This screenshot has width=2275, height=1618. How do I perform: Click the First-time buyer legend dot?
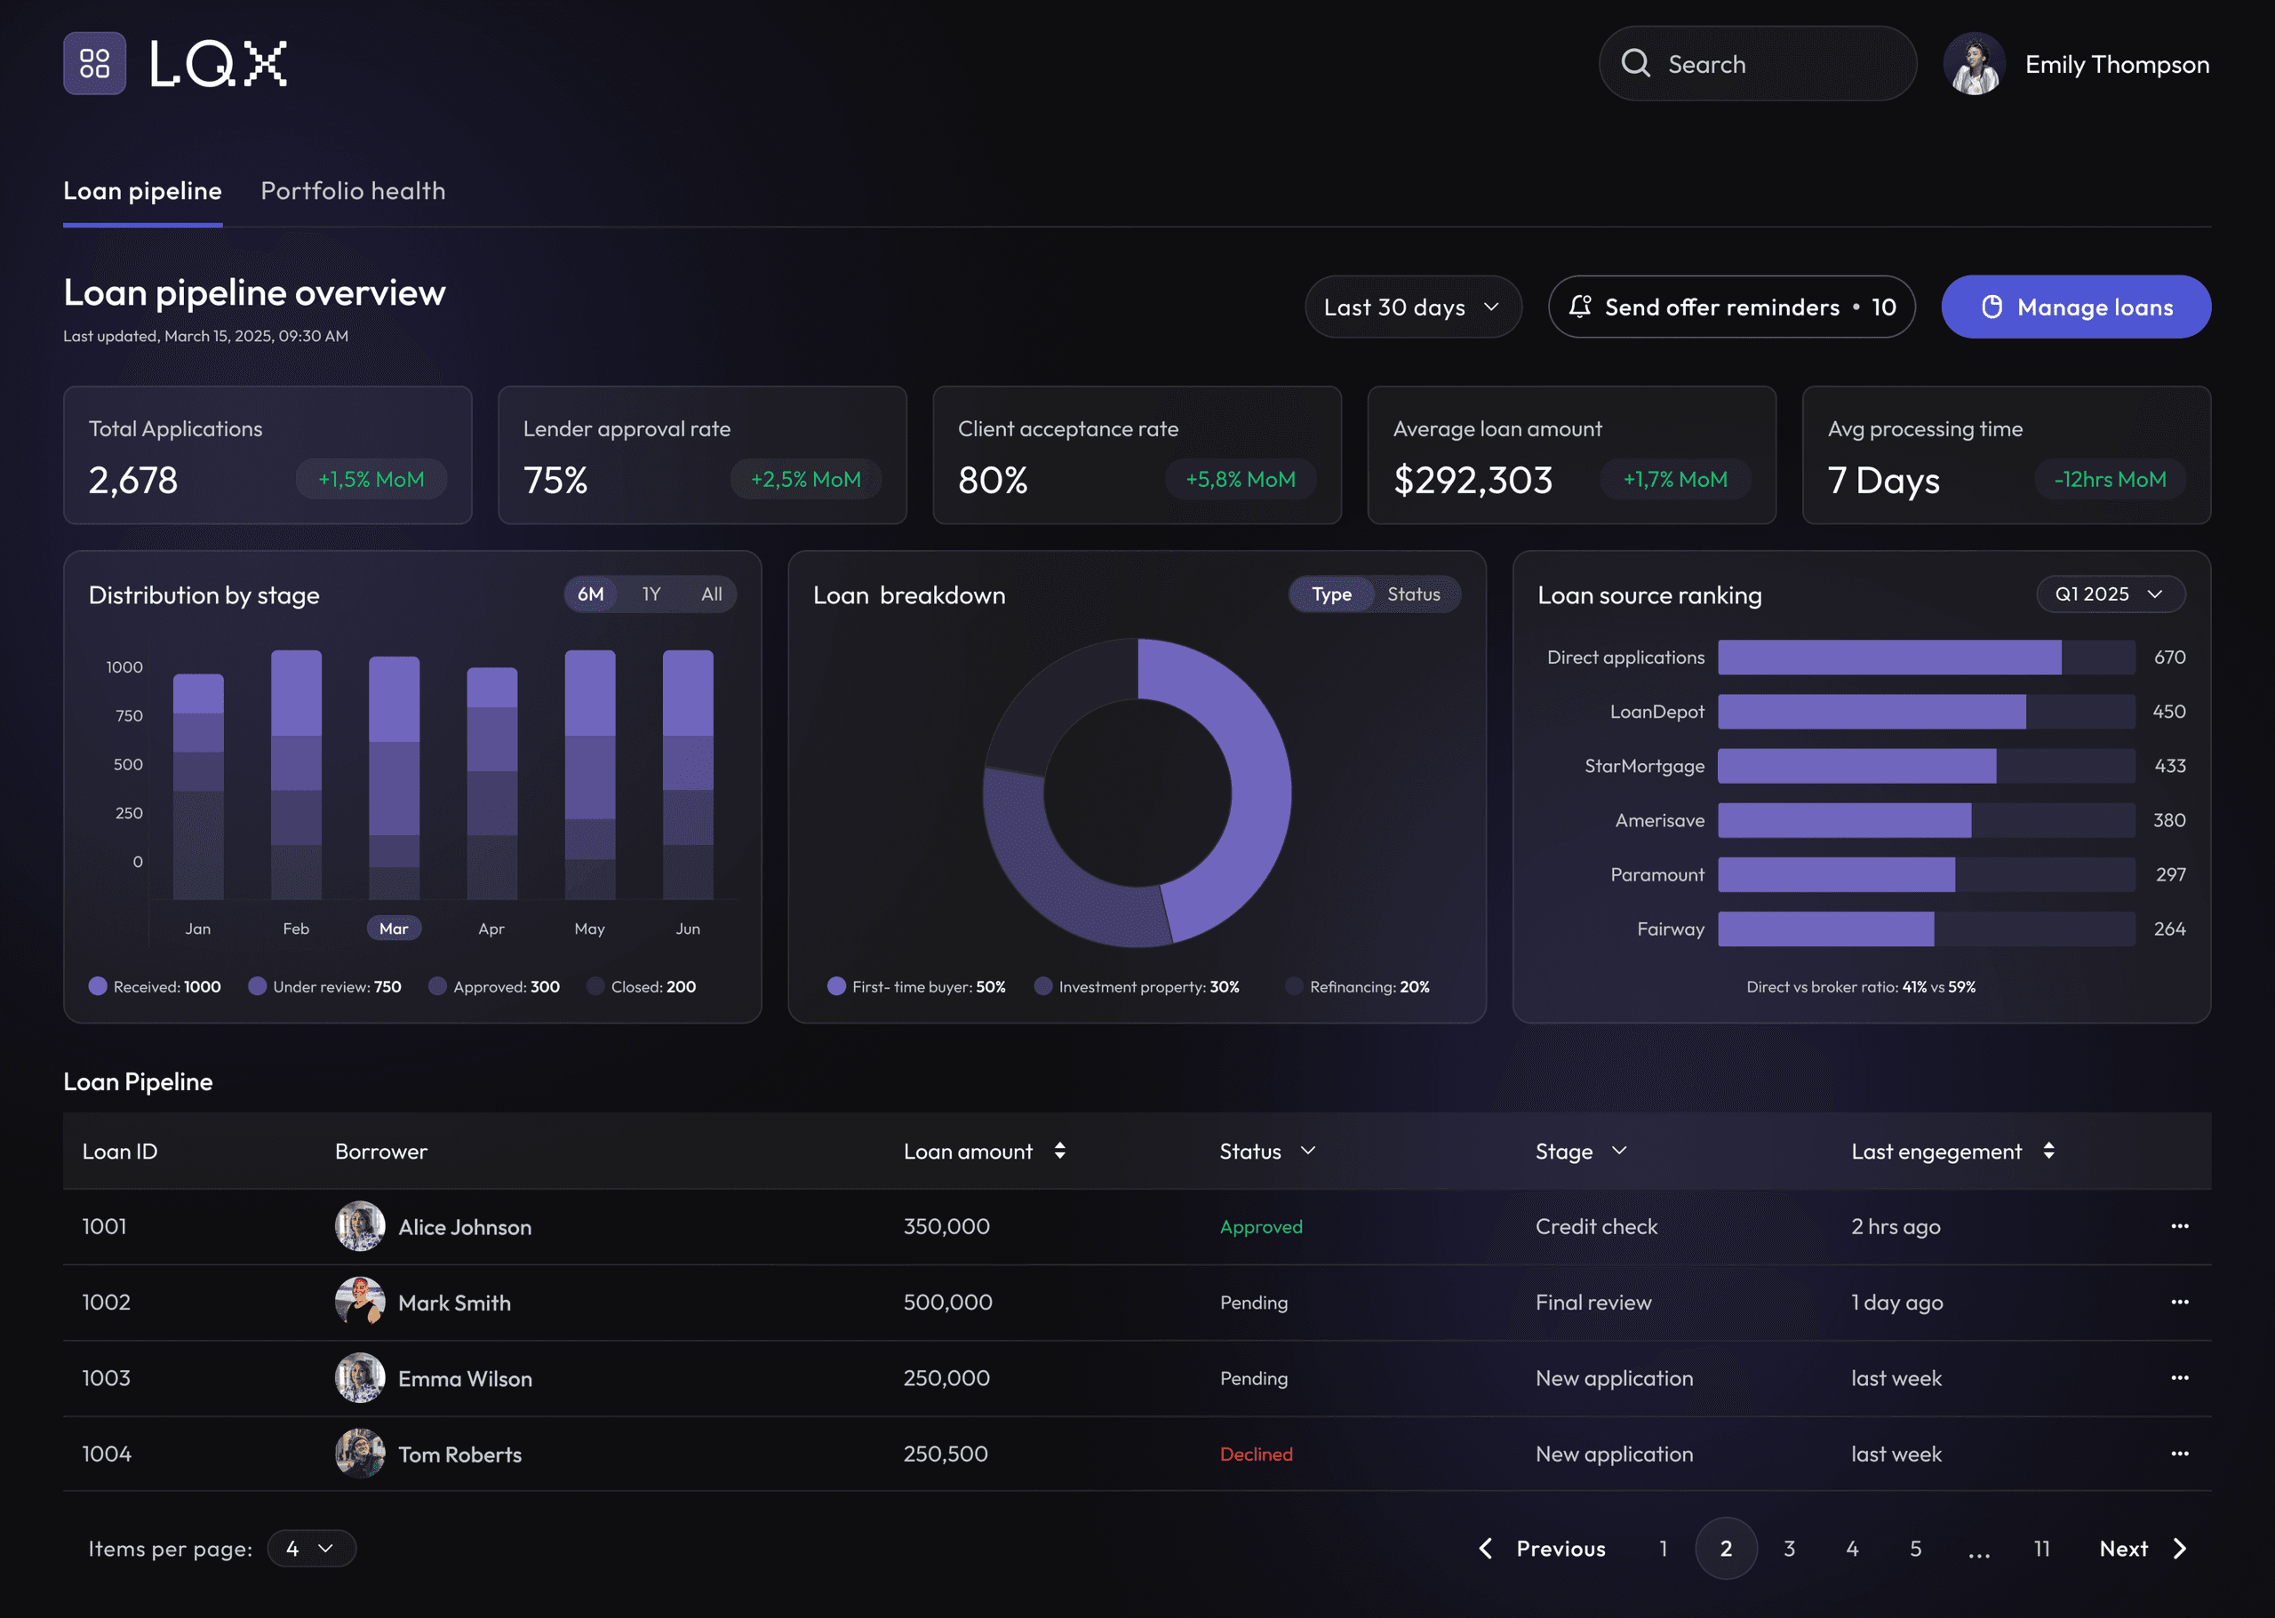tap(837, 986)
